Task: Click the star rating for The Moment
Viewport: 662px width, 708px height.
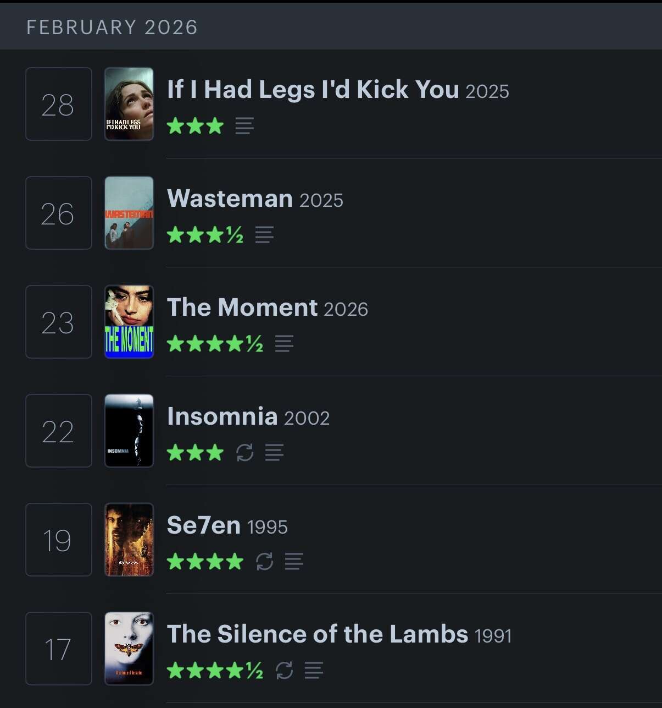Action: tap(214, 344)
